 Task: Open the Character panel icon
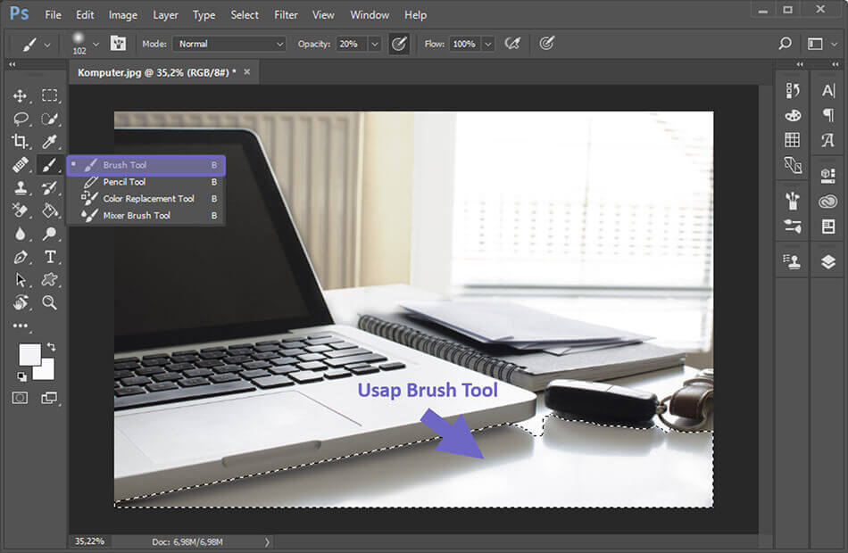coord(828,90)
